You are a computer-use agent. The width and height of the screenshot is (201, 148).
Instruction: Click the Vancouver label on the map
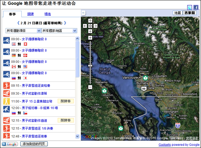(130, 78)
